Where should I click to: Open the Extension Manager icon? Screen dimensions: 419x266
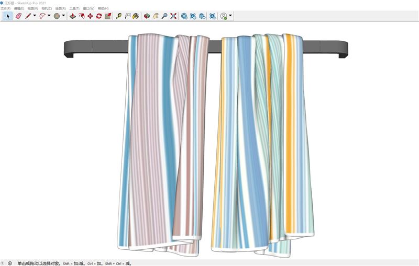[213, 16]
